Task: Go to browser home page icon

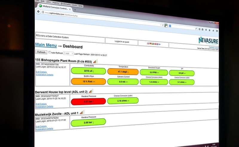Action: click(x=210, y=30)
